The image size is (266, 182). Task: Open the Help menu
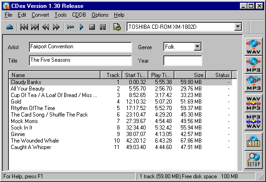pyautogui.click(x=119, y=15)
